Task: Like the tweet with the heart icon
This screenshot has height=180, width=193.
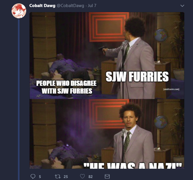Action: [x=82, y=176]
